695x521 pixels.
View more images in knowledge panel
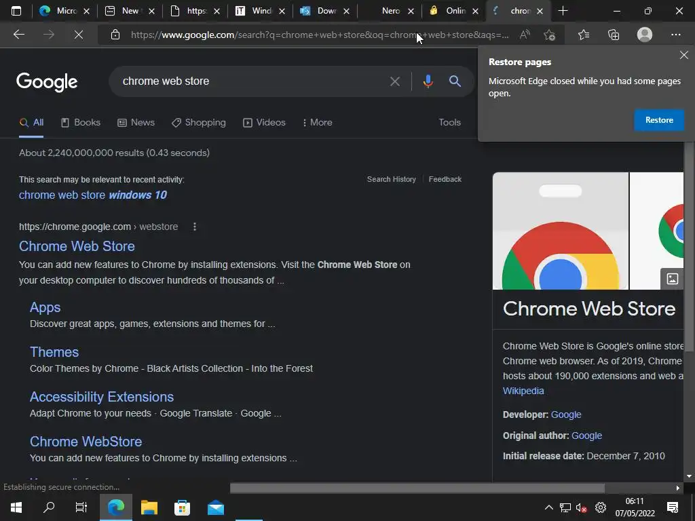tap(672, 279)
